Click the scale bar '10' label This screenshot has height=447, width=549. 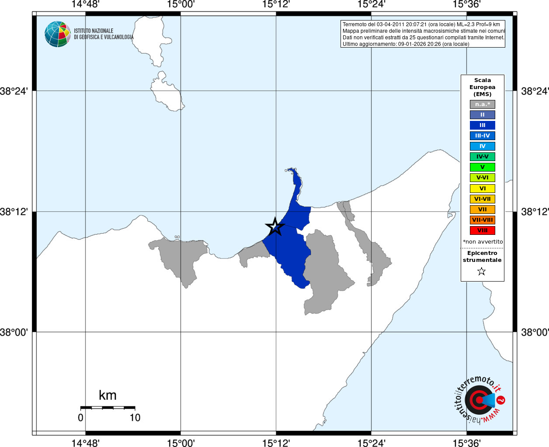pyautogui.click(x=135, y=418)
